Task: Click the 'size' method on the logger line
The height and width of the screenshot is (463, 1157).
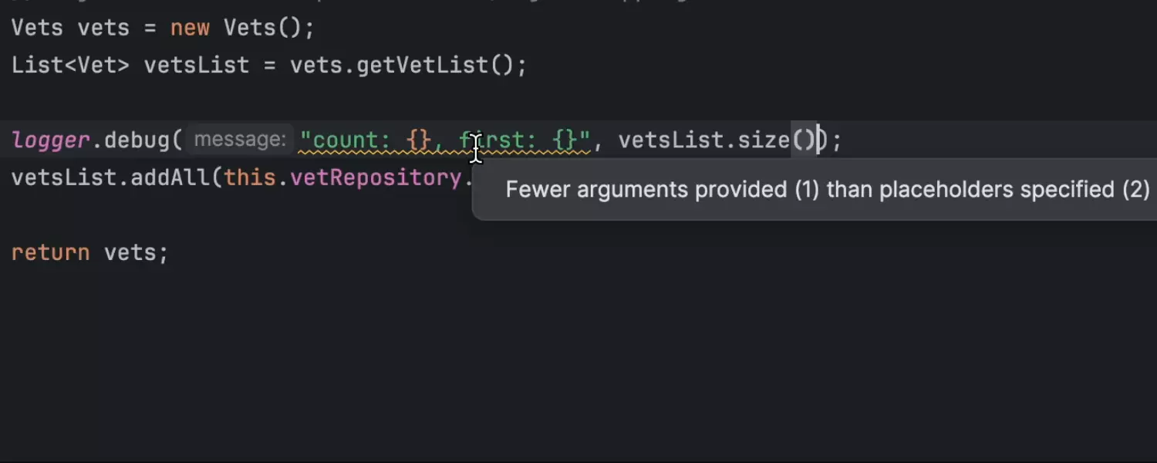Action: click(764, 140)
